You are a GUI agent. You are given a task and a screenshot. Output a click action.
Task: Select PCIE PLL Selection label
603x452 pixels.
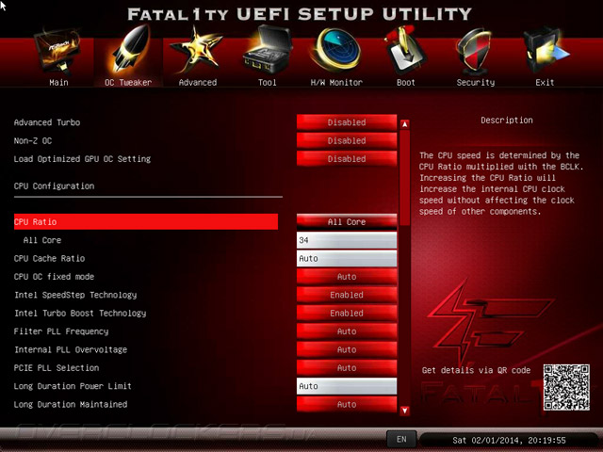[x=57, y=368]
